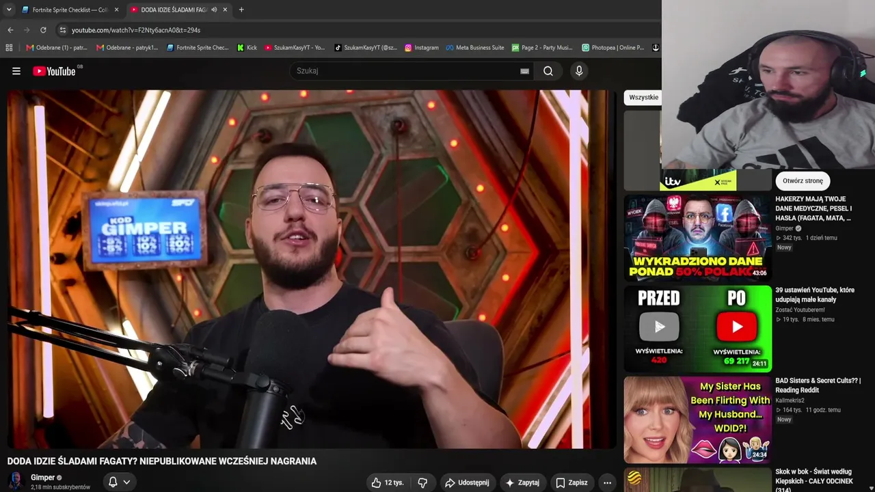
Task: Mute the tab via its speaker icon
Action: (x=214, y=10)
